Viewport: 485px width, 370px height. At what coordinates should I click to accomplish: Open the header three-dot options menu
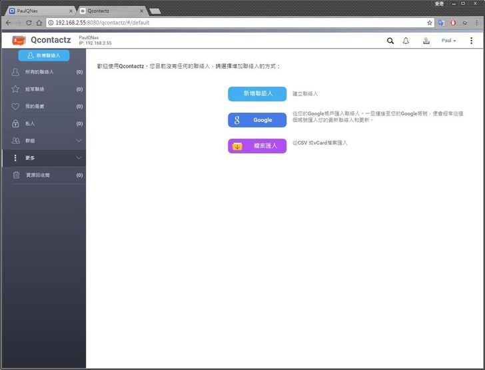[471, 41]
